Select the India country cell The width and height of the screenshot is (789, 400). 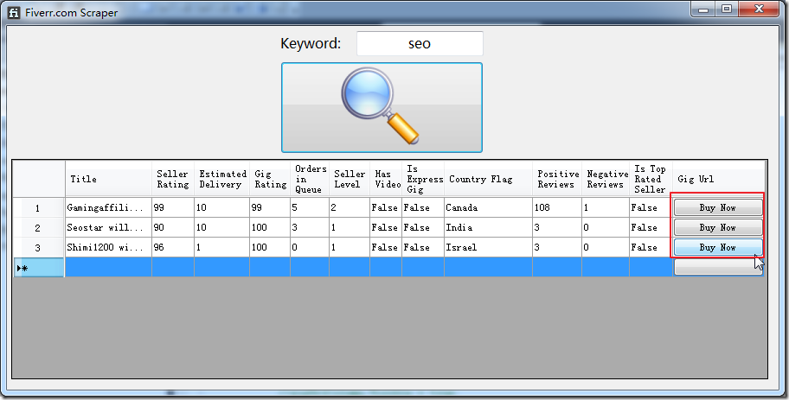(x=488, y=227)
